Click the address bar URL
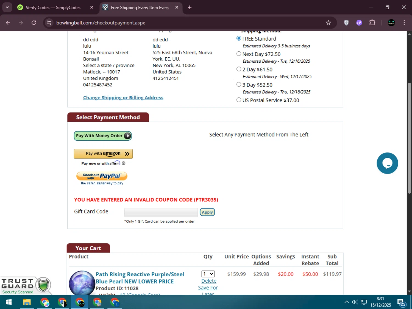This screenshot has height=309, width=412. [101, 23]
